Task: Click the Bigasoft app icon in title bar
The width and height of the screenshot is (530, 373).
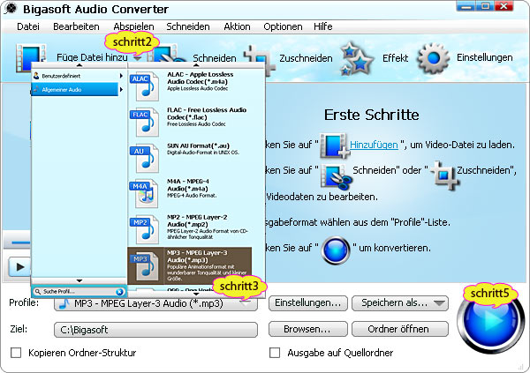Action: pos(11,8)
